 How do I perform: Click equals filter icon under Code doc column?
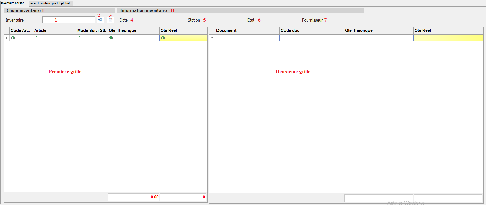[283, 38]
